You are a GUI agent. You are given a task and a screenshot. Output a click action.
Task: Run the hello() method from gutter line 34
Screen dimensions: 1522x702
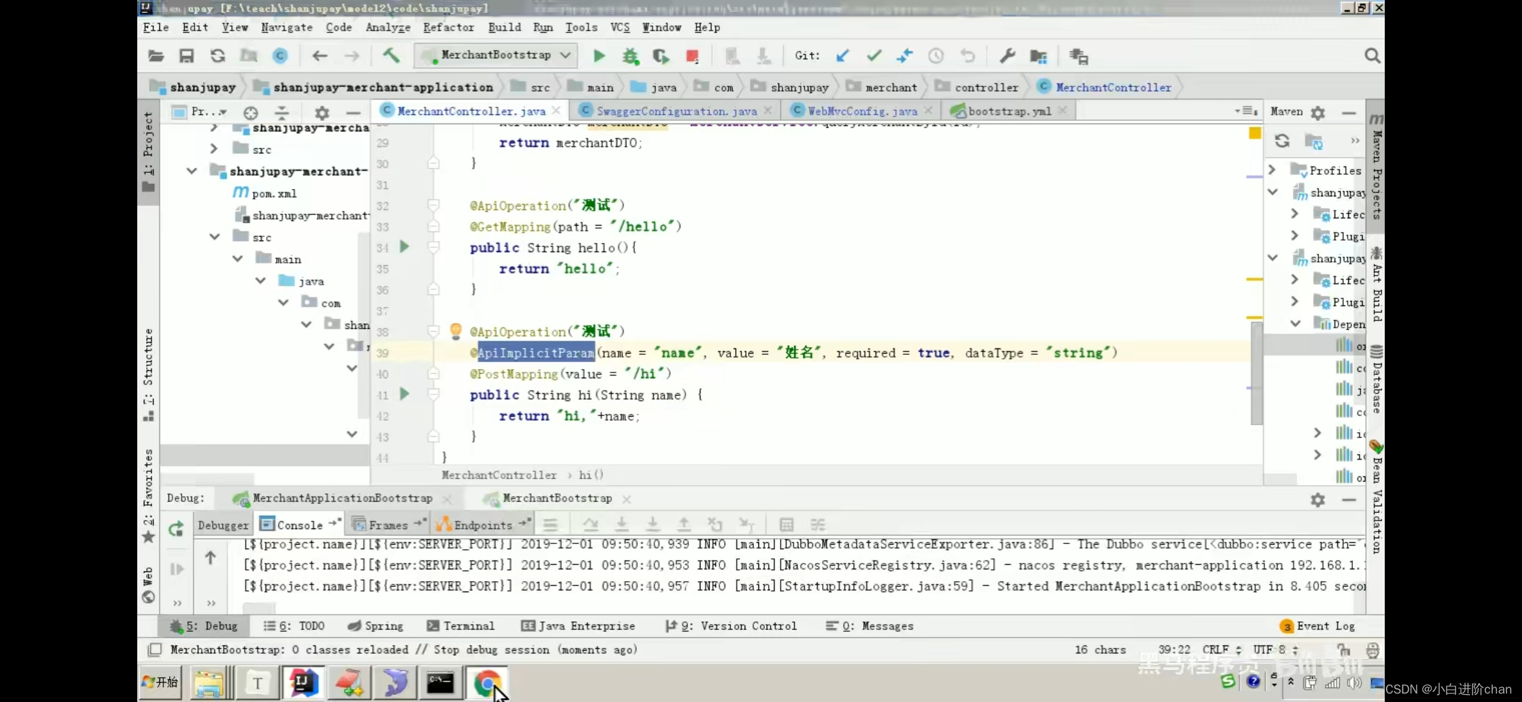(404, 246)
